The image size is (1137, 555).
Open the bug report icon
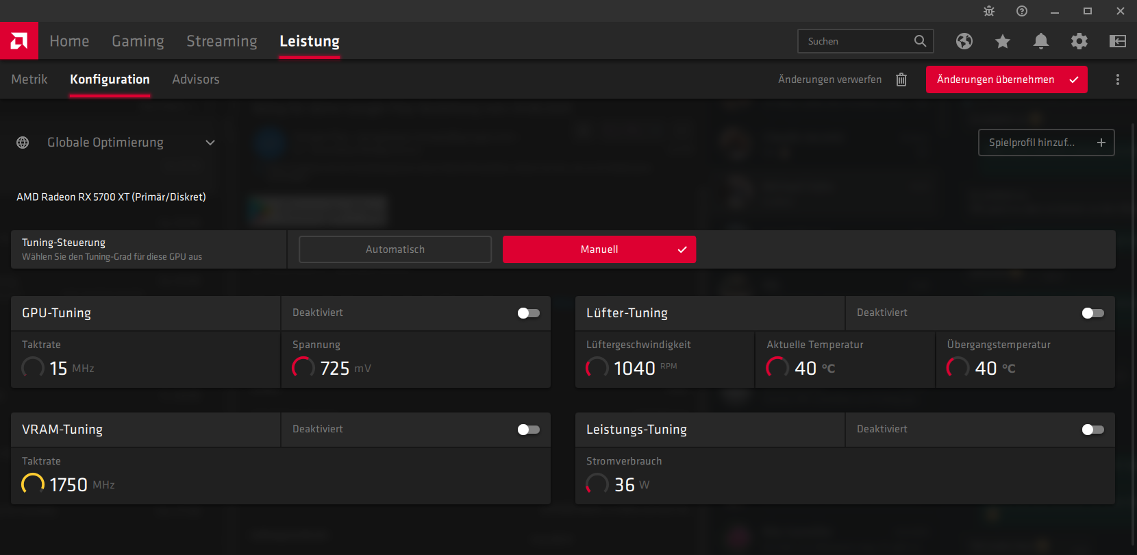(x=989, y=11)
